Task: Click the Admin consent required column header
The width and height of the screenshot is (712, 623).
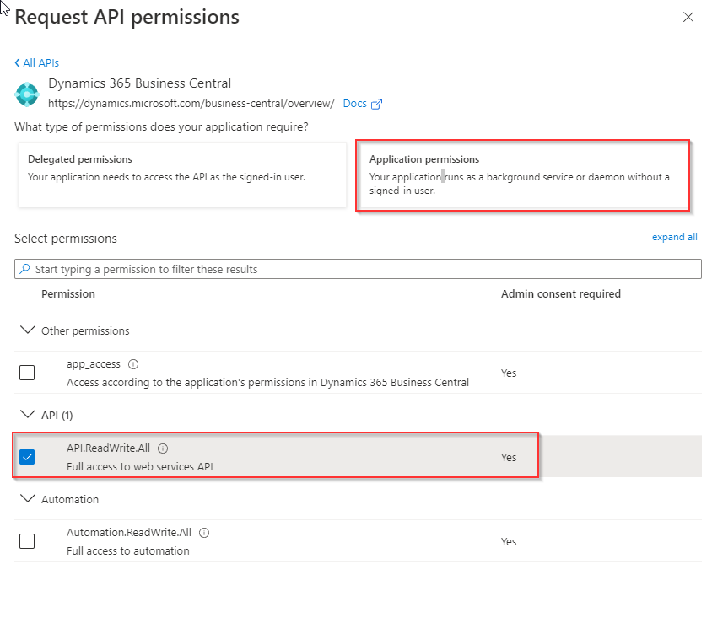Action: pyautogui.click(x=560, y=294)
